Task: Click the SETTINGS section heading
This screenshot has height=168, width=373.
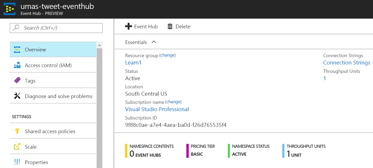Action: coord(22,117)
